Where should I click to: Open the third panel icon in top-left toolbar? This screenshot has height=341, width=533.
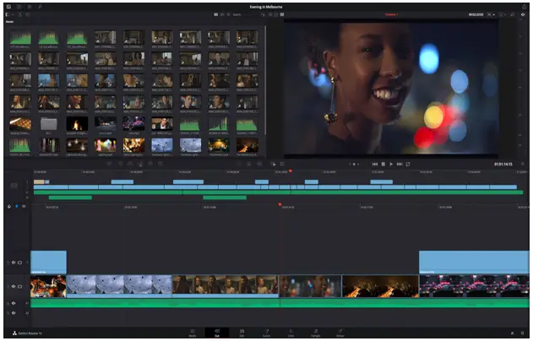coord(30,7)
